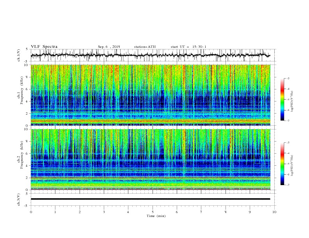The image size is (309, 238).
Task: Click the "4" kHz tick on ch.1 frequency axis
Action: coord(27,101)
